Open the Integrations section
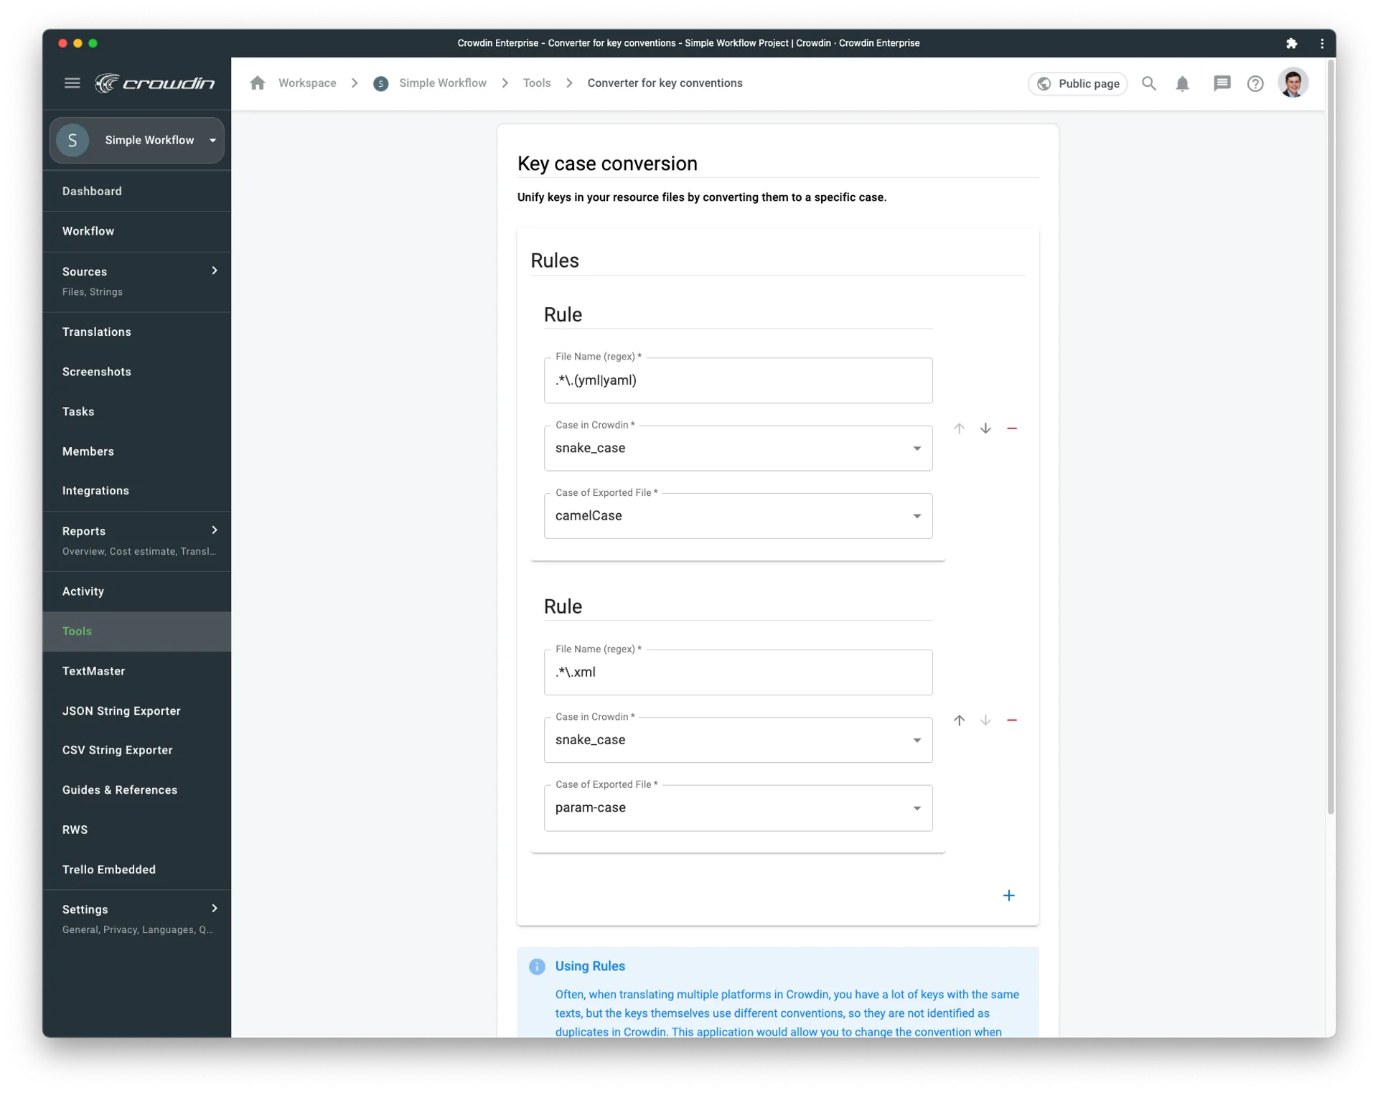Screen dimensions: 1378x1093 (95, 490)
